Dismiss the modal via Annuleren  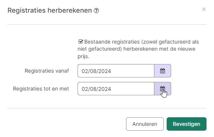[145, 124]
